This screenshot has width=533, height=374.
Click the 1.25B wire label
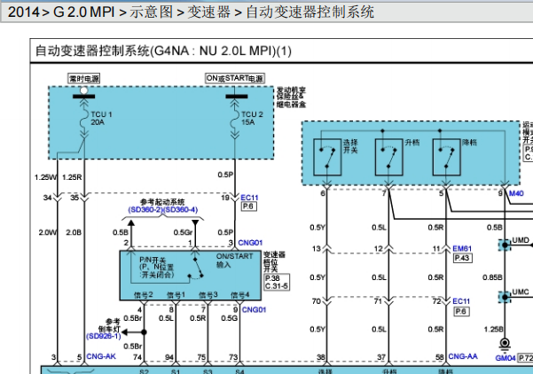(x=494, y=329)
